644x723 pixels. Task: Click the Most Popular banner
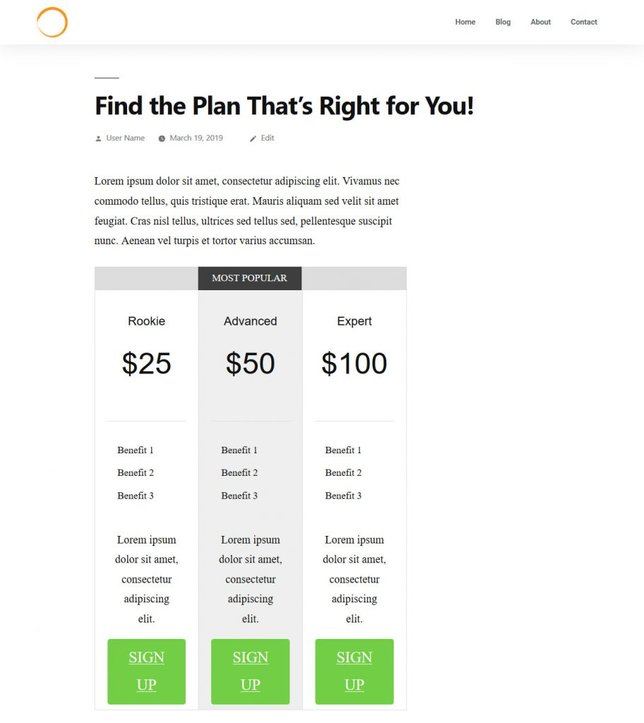pos(249,278)
